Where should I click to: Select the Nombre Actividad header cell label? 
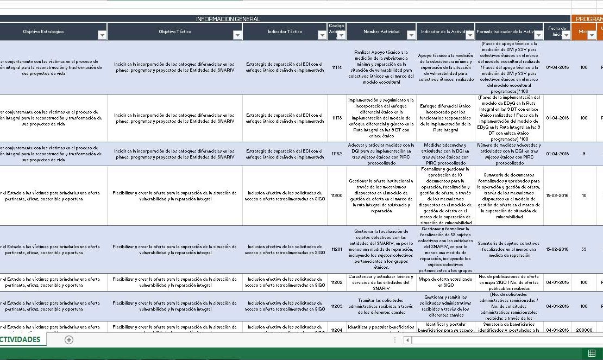tap(381, 31)
